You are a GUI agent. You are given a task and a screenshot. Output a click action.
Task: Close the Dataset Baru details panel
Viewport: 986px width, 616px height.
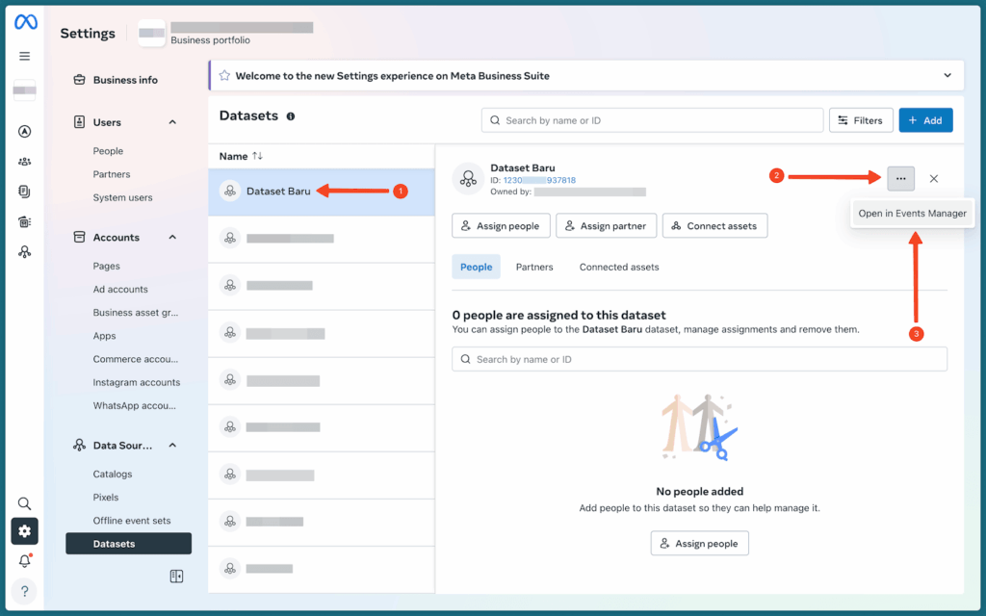click(933, 178)
